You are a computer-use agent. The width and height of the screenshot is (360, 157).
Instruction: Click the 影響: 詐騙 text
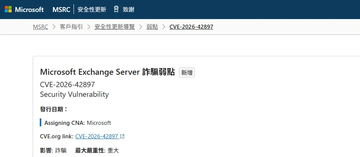[53, 150]
